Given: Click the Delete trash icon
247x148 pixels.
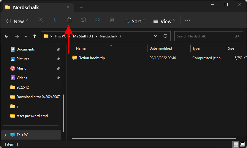Looking at the screenshot, I should [x=112, y=20].
